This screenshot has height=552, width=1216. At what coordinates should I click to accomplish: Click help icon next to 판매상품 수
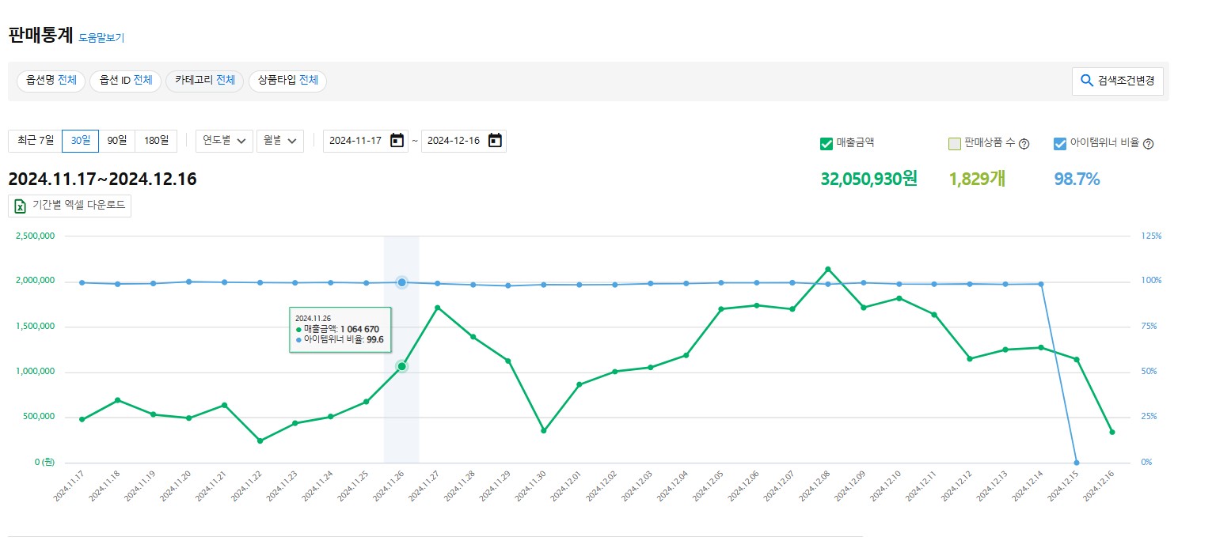point(1024,144)
